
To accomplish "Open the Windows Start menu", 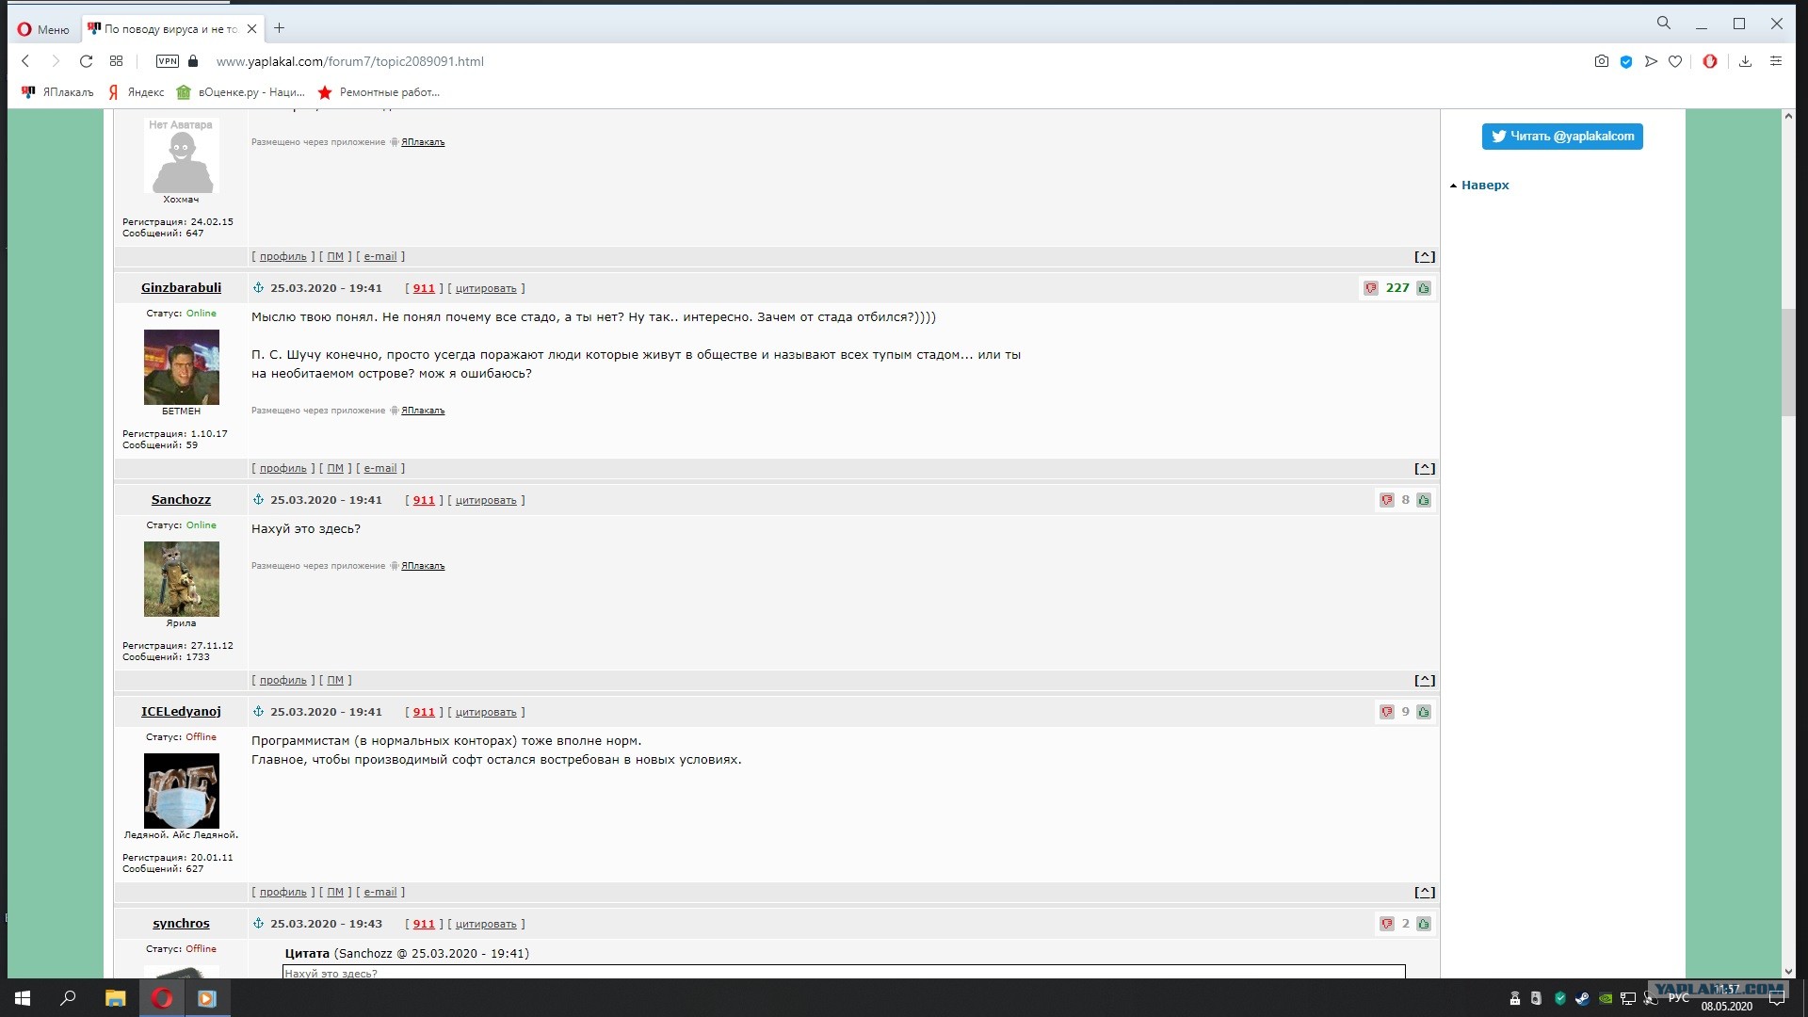I will point(23,998).
